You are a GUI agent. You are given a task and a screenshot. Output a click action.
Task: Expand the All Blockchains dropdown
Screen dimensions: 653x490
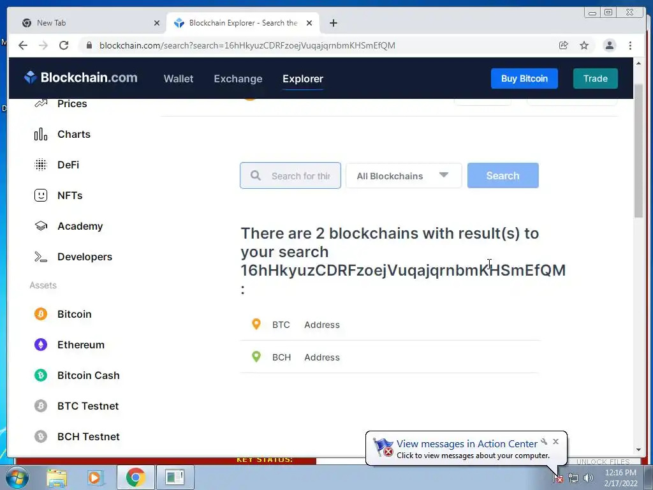click(x=404, y=176)
